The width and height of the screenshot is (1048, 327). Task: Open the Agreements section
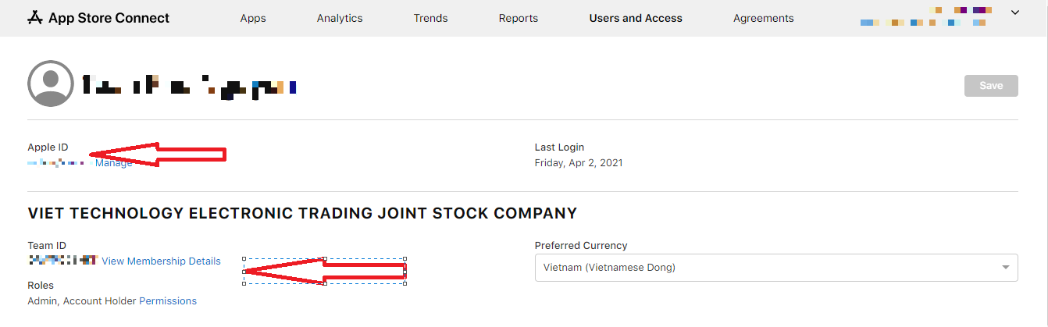(x=764, y=18)
